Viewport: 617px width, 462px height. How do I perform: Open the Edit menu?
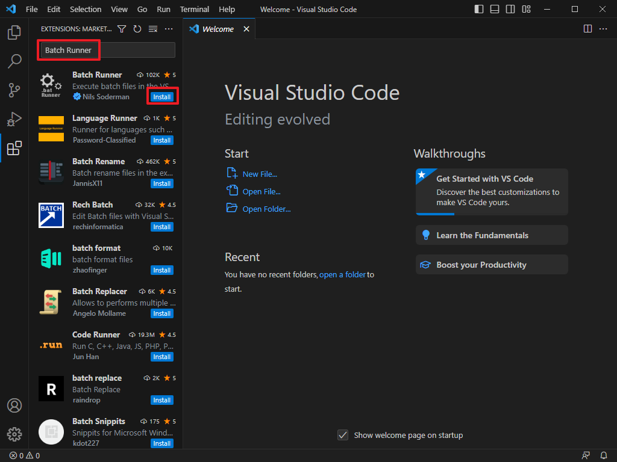tap(54, 9)
